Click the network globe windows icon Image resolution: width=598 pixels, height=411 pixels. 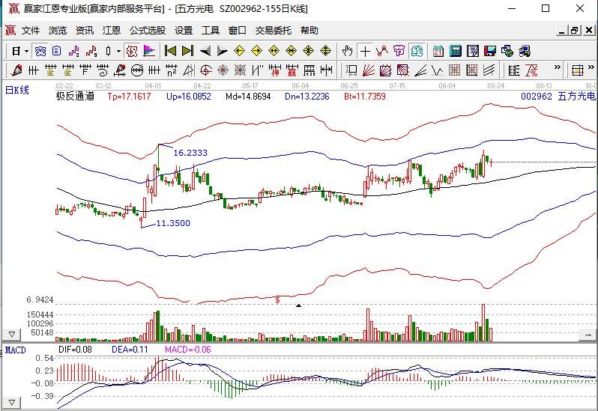pos(507,51)
